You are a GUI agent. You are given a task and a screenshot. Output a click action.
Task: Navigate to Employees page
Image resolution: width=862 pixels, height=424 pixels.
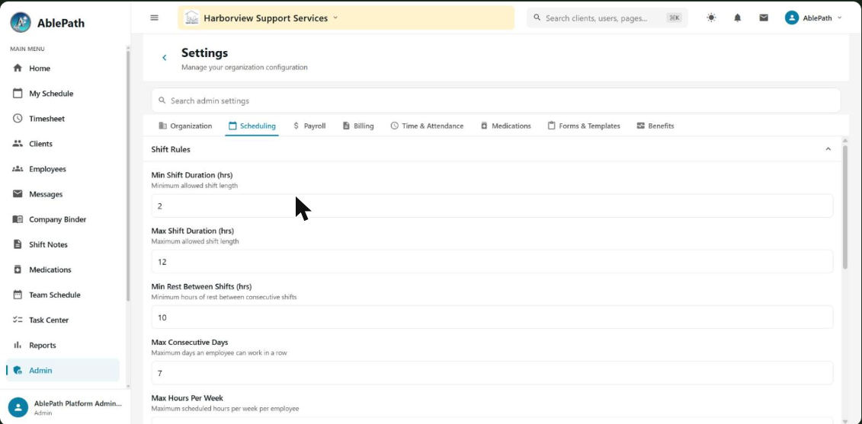pos(62,169)
